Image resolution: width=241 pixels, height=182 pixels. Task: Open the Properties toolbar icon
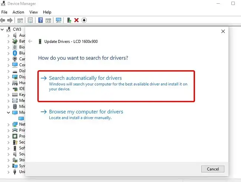(30, 20)
